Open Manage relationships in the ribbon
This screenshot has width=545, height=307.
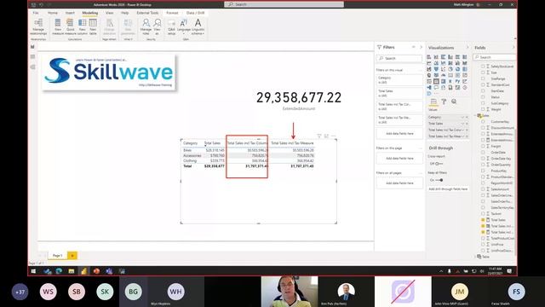click(x=38, y=26)
